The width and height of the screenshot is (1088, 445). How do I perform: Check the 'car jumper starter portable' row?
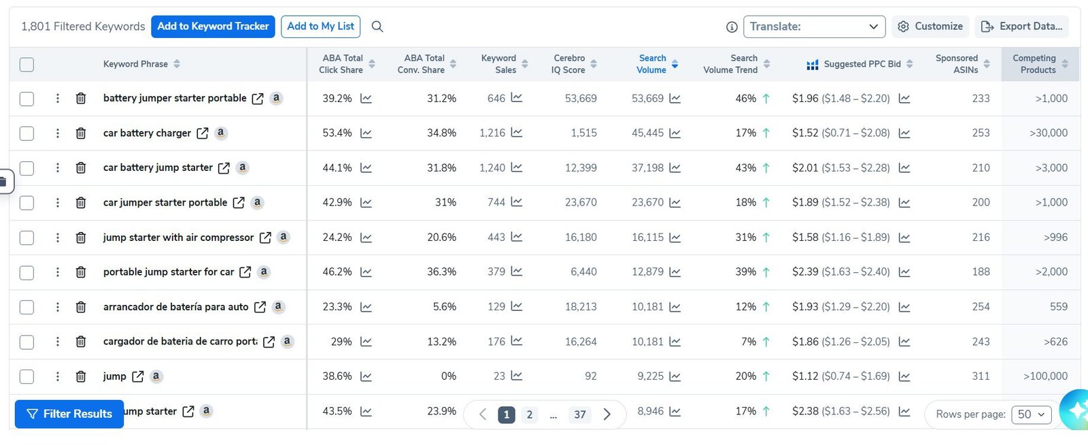pos(27,203)
